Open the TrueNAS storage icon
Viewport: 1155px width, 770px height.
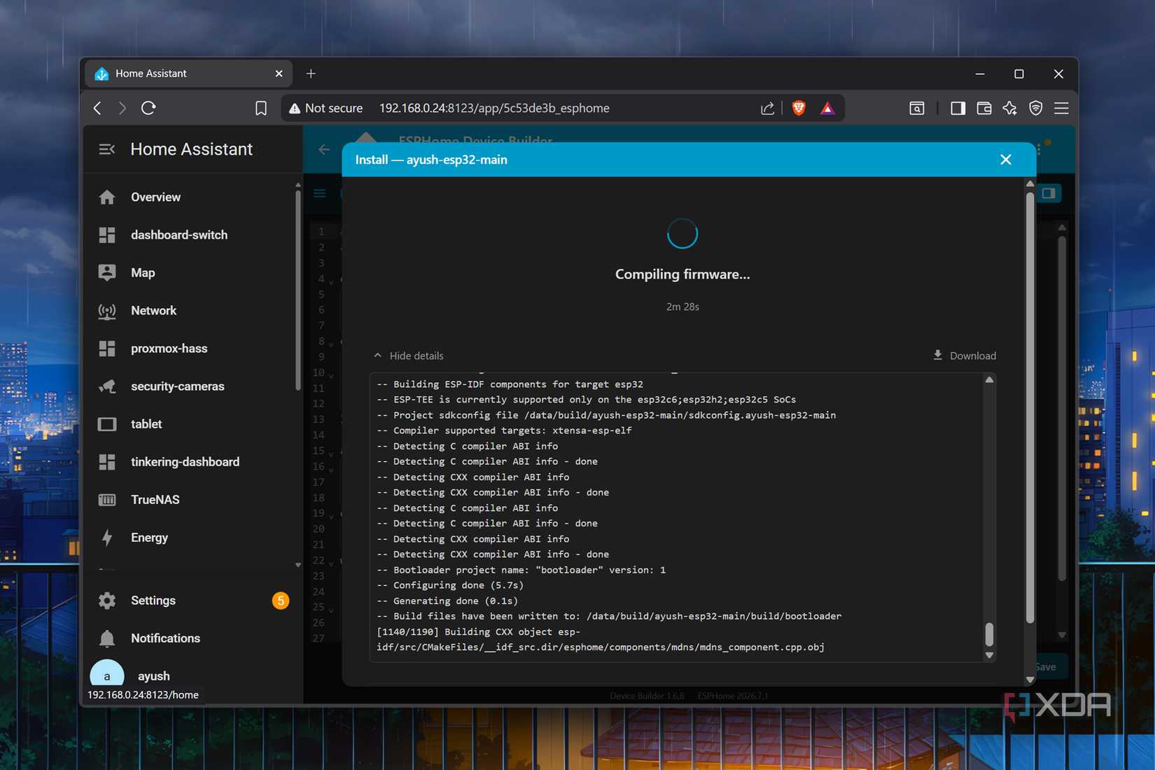pyautogui.click(x=107, y=500)
